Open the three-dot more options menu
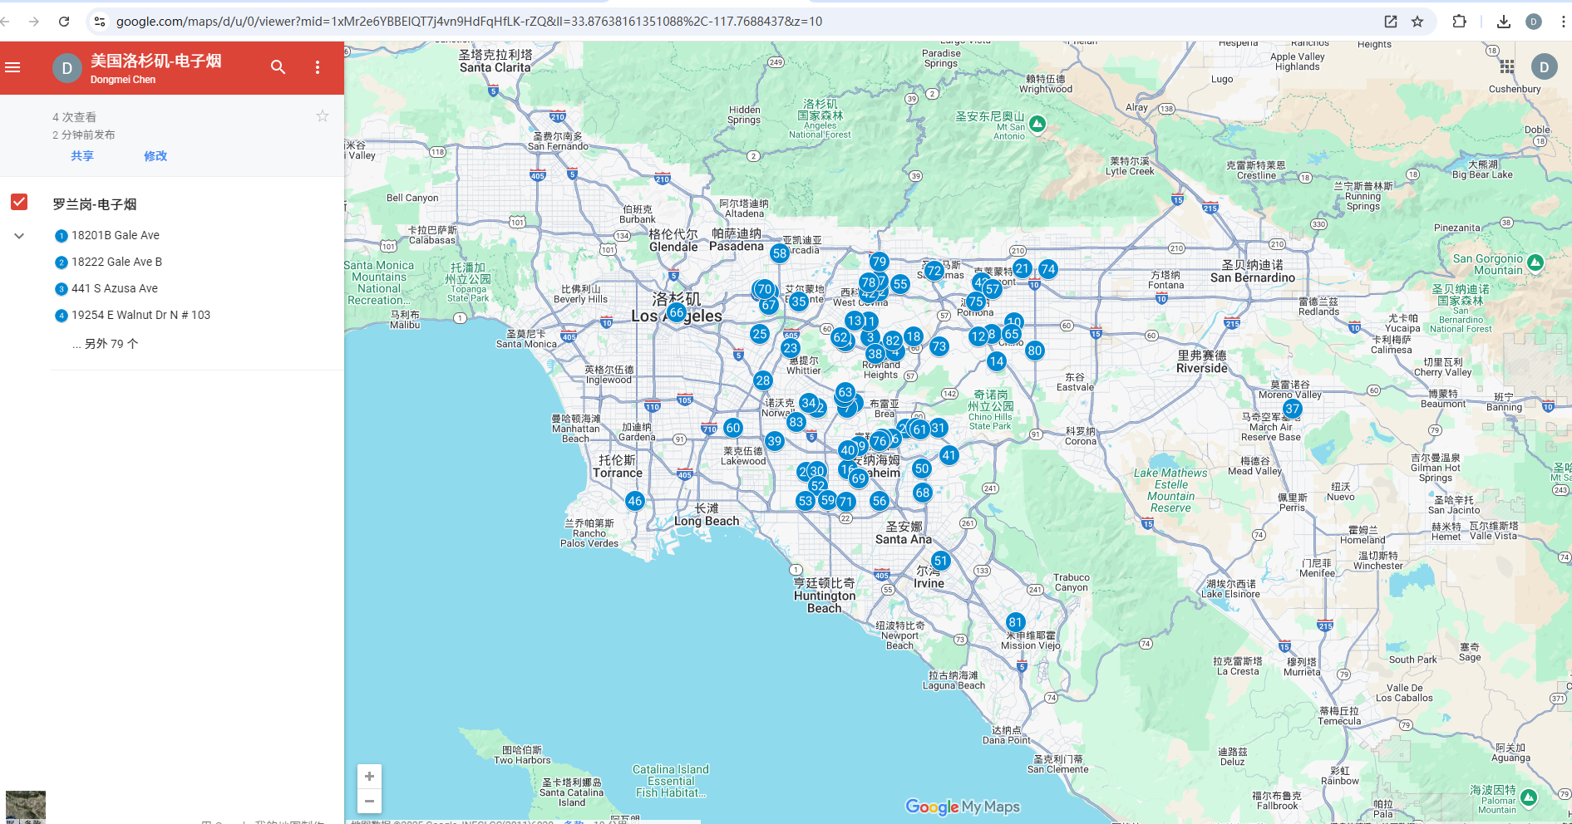The width and height of the screenshot is (1572, 824). (318, 67)
